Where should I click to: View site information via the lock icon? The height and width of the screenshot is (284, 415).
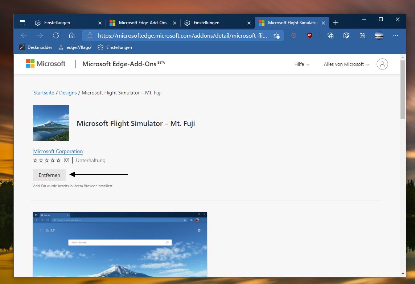click(x=90, y=35)
